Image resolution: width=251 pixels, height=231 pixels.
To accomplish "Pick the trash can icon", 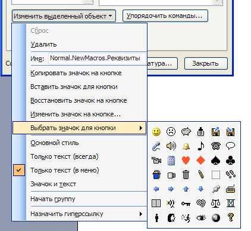I will coord(186,175).
